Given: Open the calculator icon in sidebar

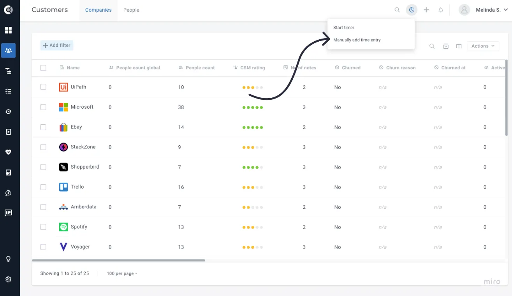Looking at the screenshot, I should pyautogui.click(x=8, y=173).
